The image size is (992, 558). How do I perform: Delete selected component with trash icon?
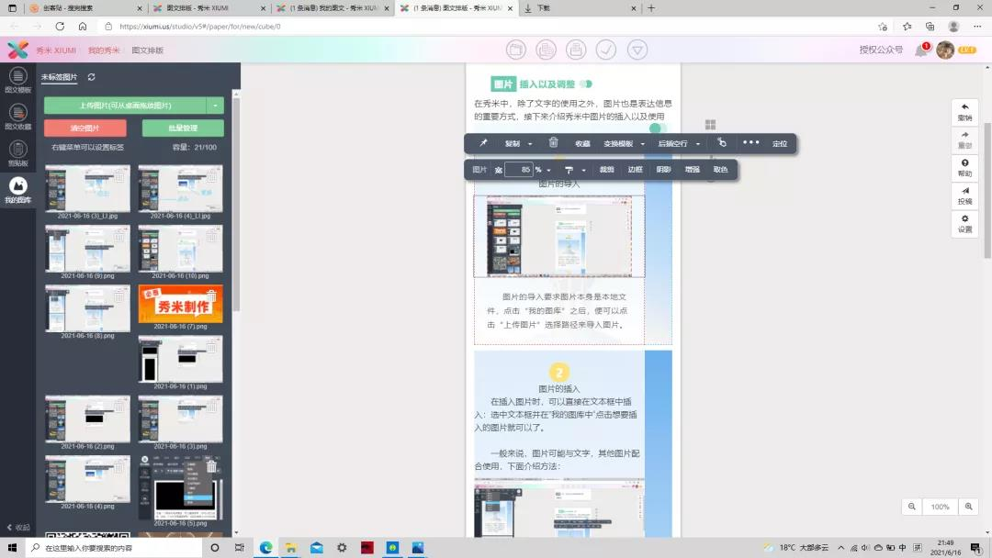pyautogui.click(x=553, y=143)
